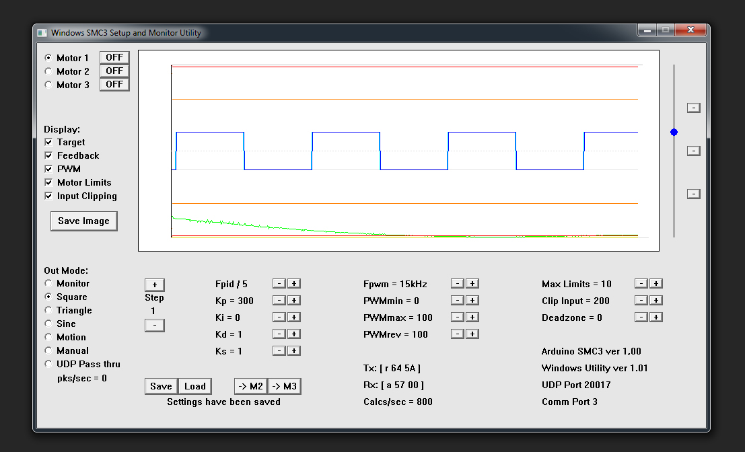The image size is (745, 452).
Task: Choose Motion out mode
Action: click(x=48, y=337)
